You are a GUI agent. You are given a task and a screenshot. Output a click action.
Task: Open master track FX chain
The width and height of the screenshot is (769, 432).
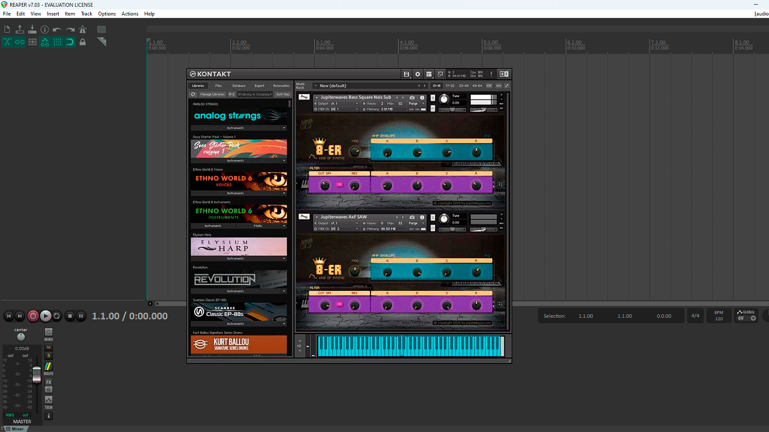tap(48, 382)
